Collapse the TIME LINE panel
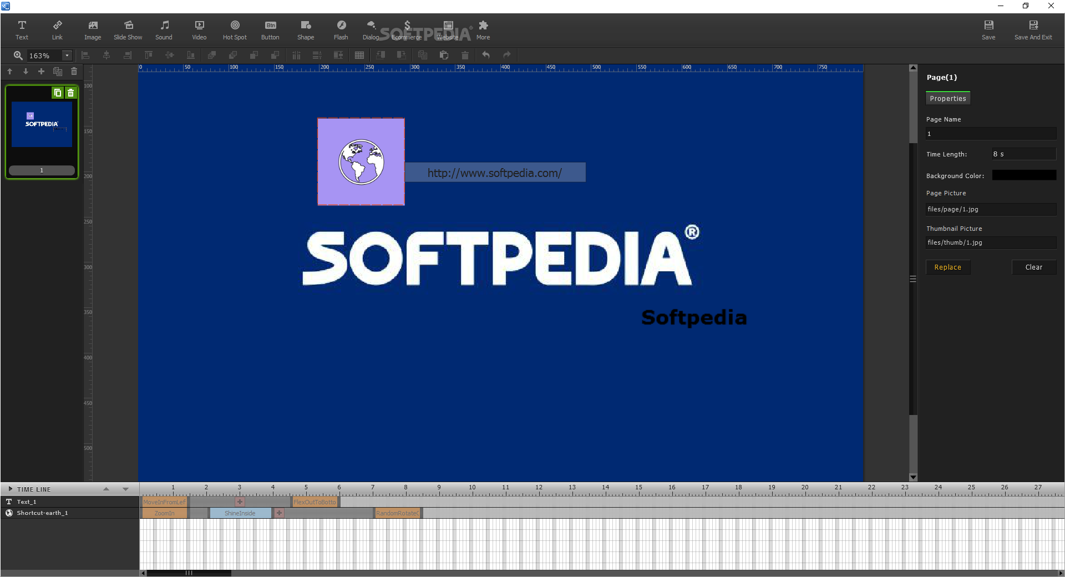Image resolution: width=1065 pixels, height=577 pixels. tap(10, 489)
